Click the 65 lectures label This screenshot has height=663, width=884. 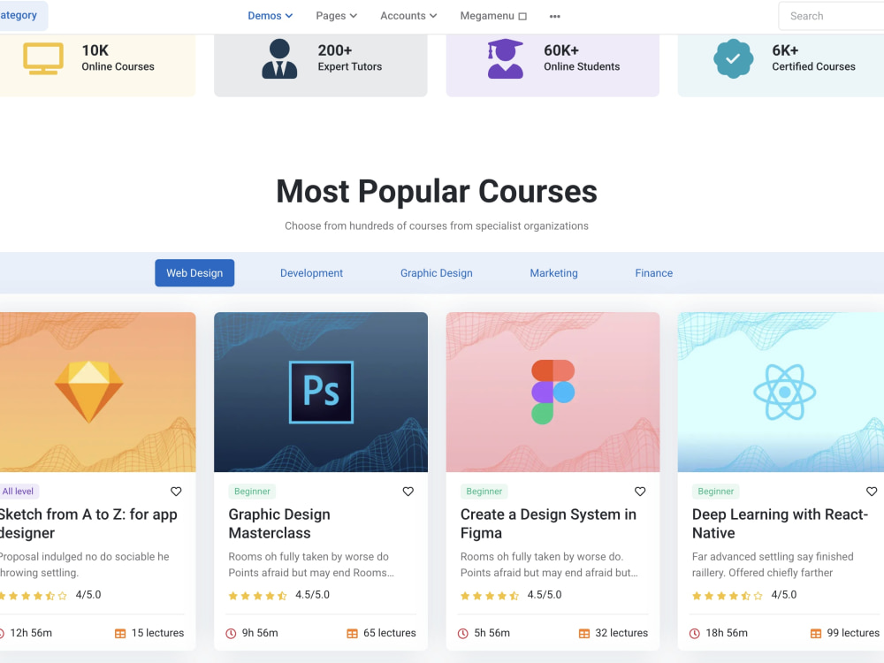(390, 633)
